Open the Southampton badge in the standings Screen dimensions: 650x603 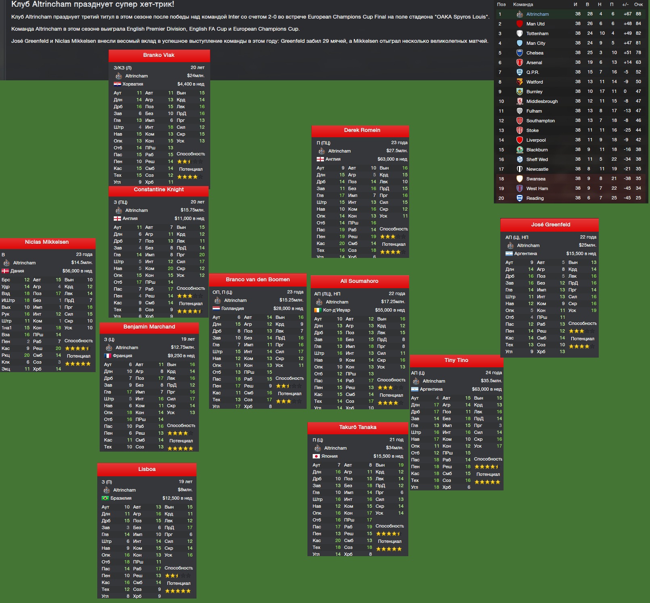tap(520, 121)
